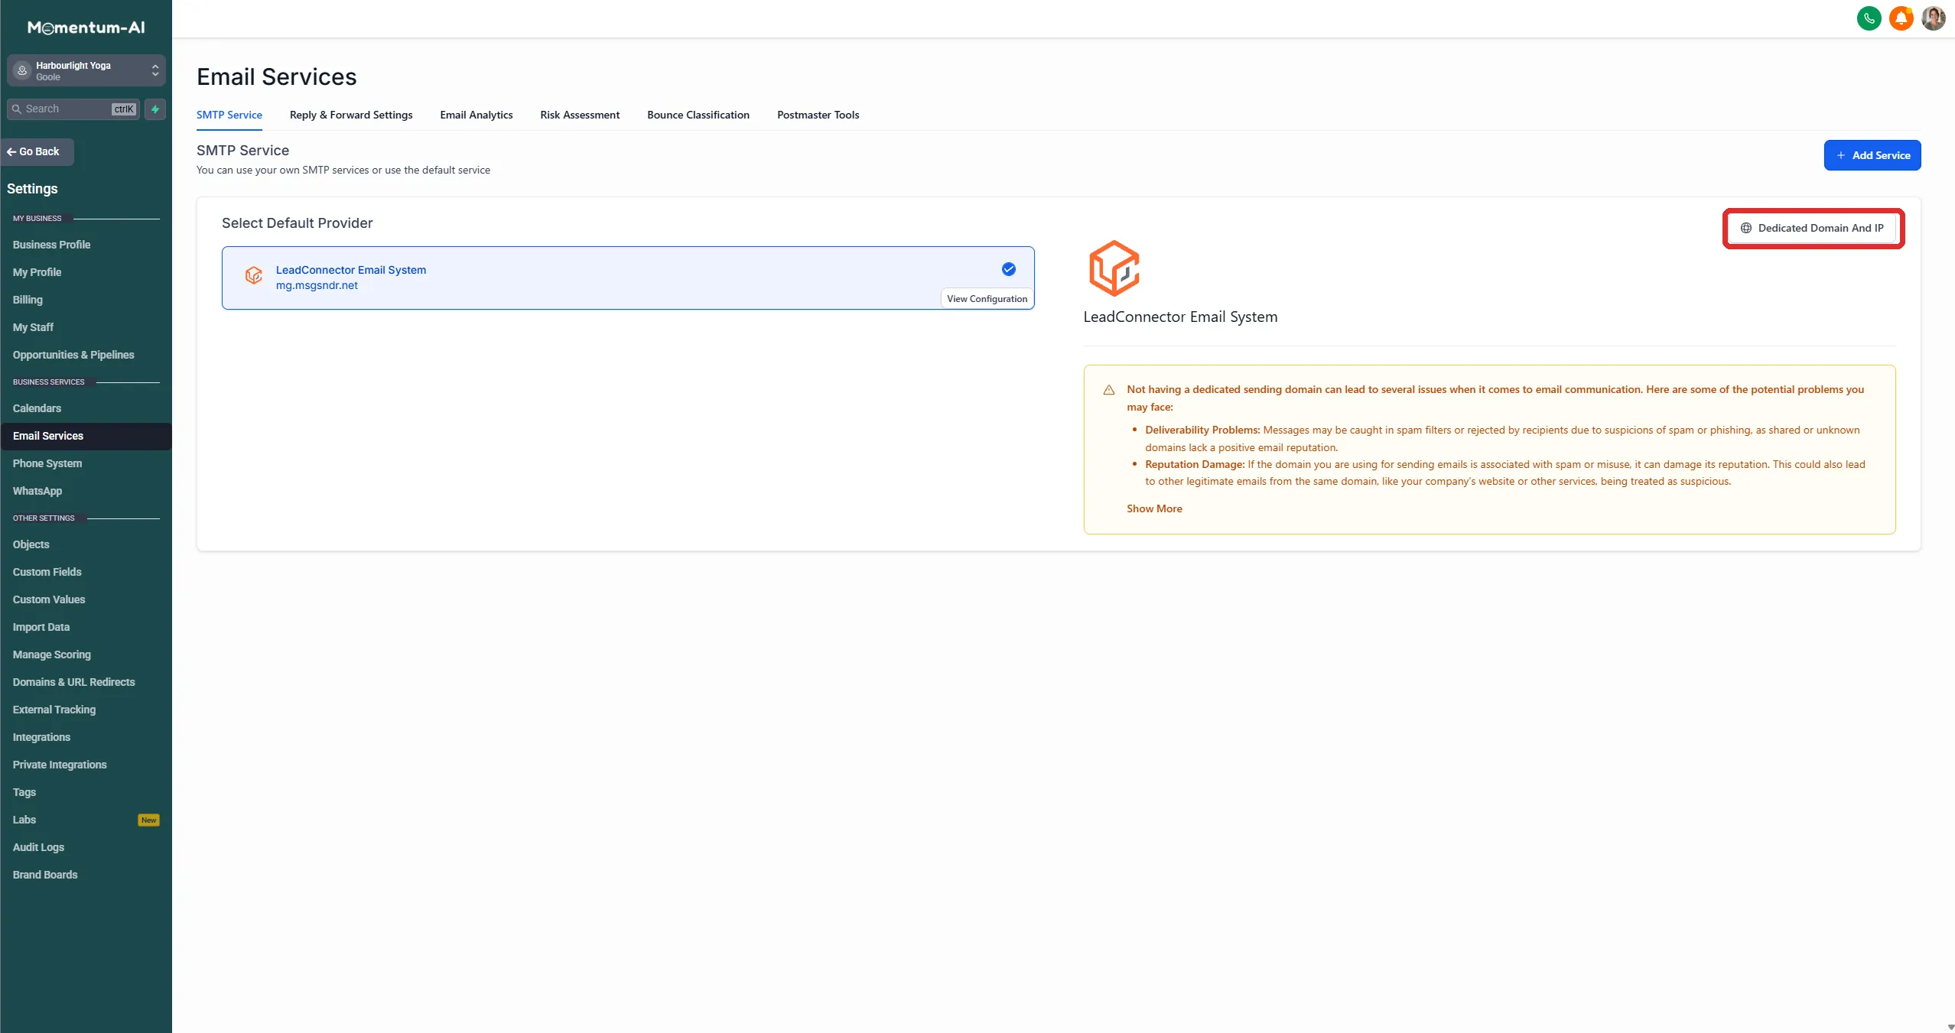Open Business Profile settings
This screenshot has width=1955, height=1033.
51,245
